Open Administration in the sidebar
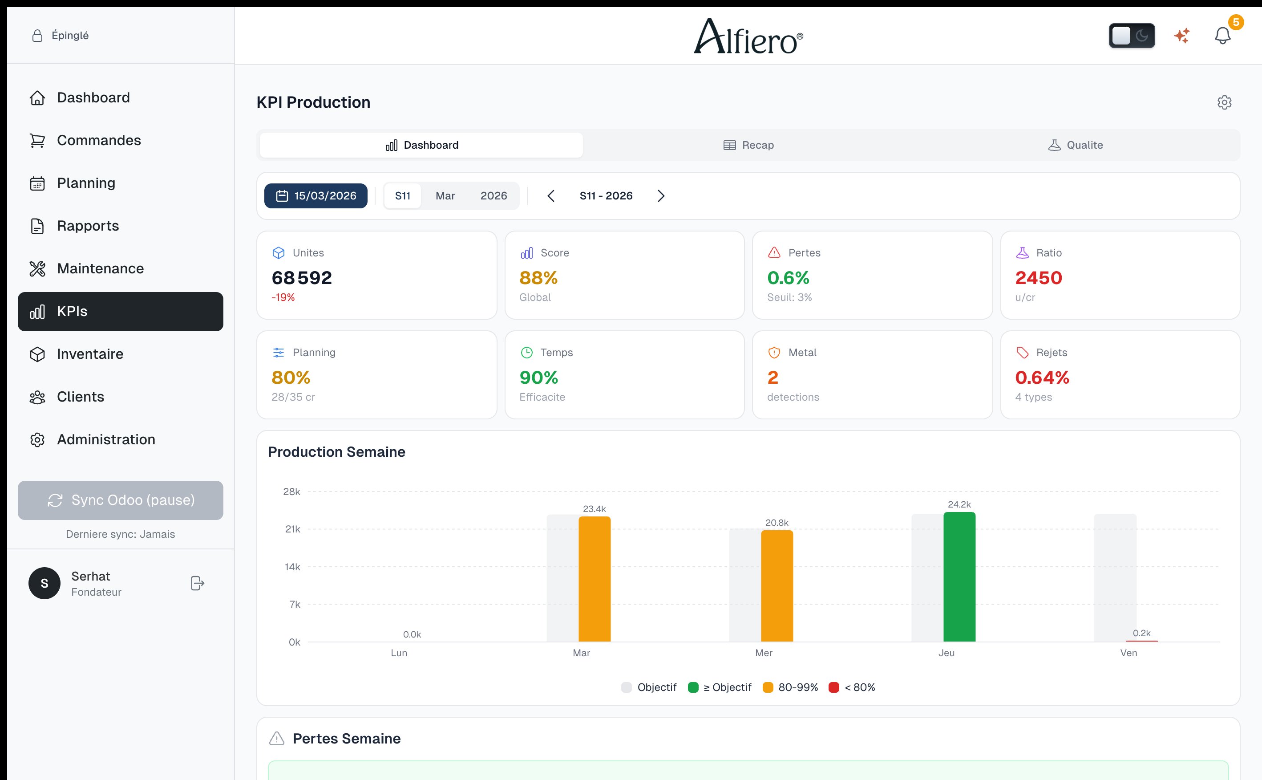This screenshot has width=1262, height=780. [105, 439]
